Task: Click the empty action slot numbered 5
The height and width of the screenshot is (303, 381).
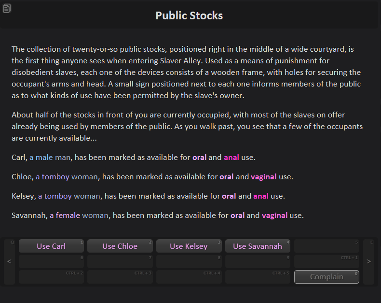Action: pyautogui.click(x=327, y=246)
